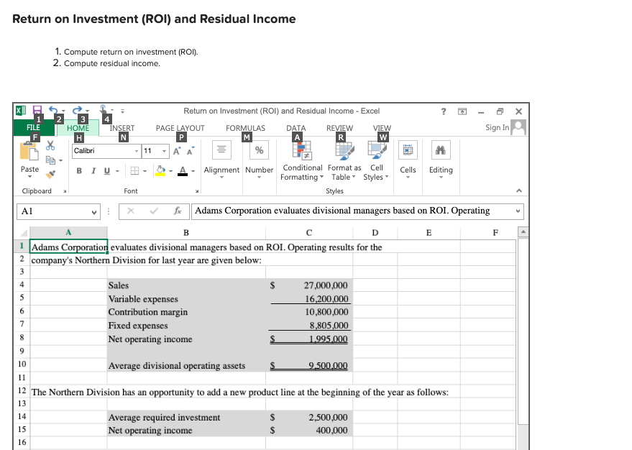Customize Quick Access Toolbar dropdown
The width and height of the screenshot is (632, 450).
click(x=122, y=111)
